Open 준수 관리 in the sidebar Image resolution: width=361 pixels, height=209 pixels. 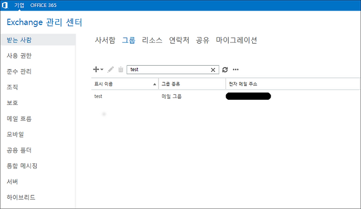coord(19,71)
